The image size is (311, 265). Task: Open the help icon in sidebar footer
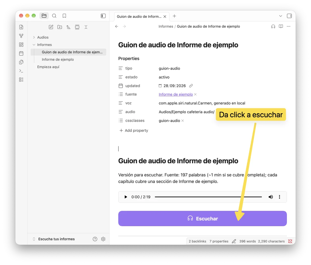point(95,239)
